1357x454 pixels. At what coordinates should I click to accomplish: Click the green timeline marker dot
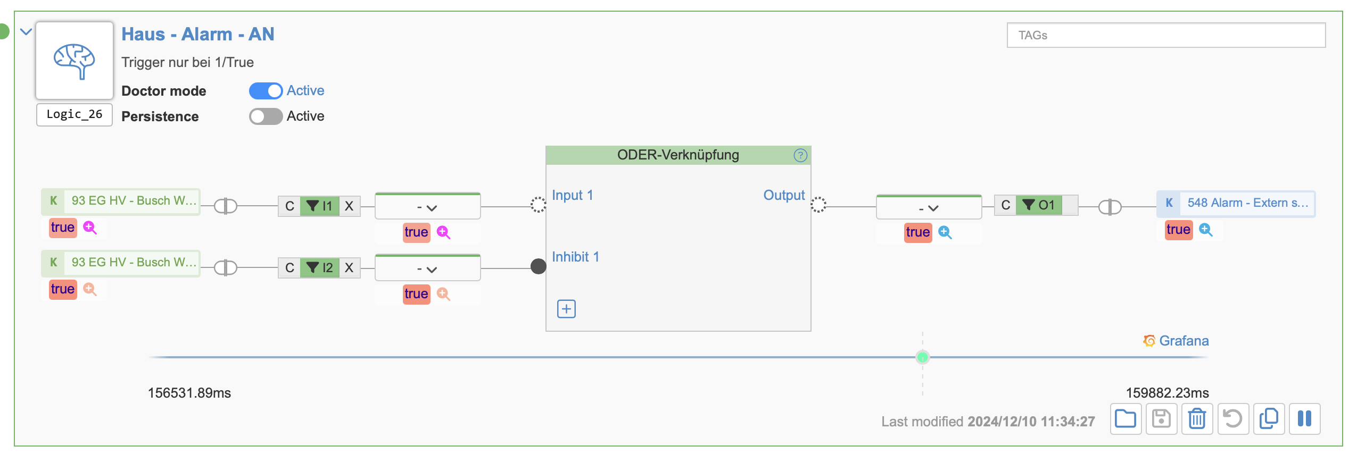coord(923,357)
